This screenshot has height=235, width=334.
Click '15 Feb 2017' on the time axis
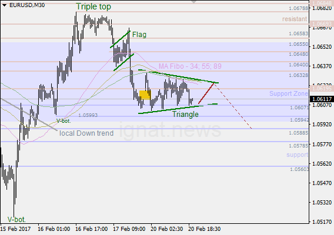15,229
